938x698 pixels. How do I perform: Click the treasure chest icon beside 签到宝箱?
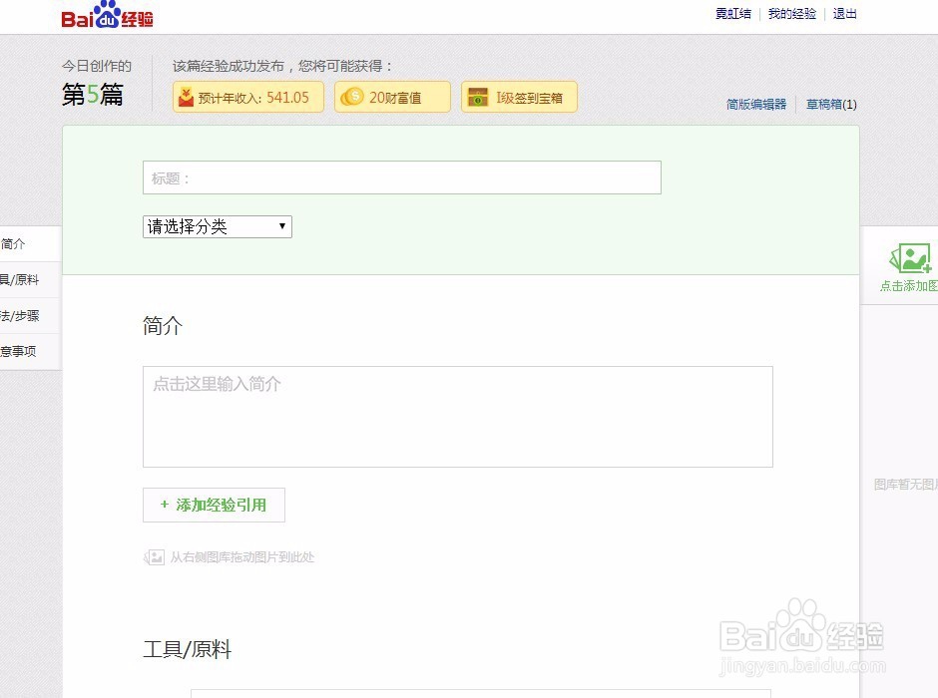477,97
